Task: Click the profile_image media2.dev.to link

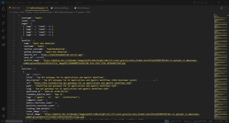Action: (110, 62)
